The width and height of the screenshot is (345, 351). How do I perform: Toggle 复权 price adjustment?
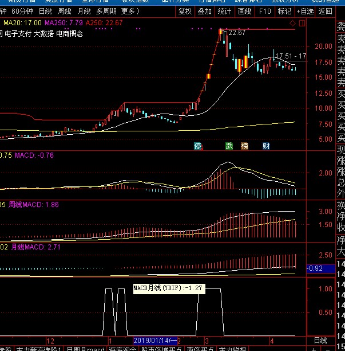185,11
